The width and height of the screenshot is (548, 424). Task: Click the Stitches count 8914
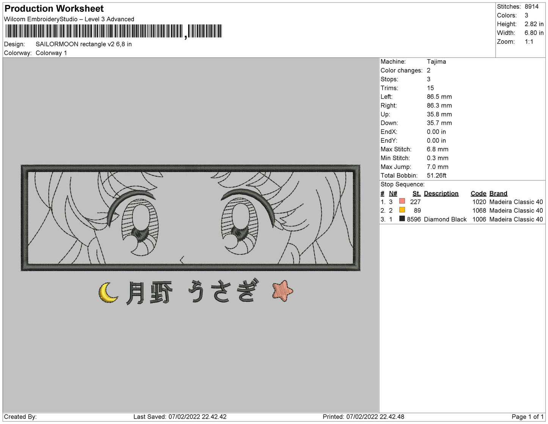531,6
